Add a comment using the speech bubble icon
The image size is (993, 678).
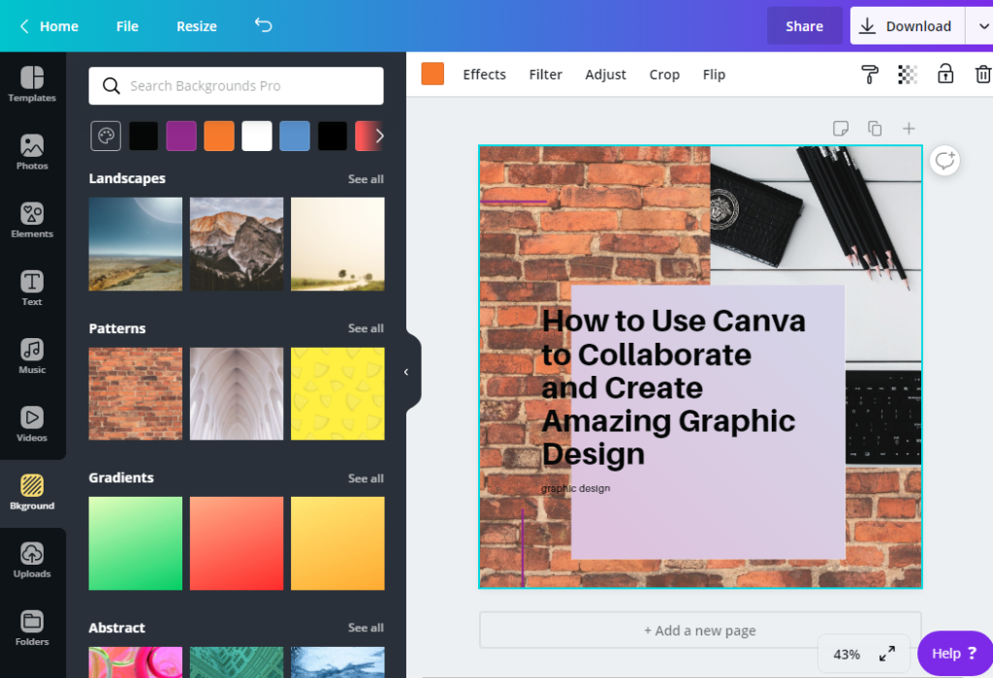pos(840,128)
